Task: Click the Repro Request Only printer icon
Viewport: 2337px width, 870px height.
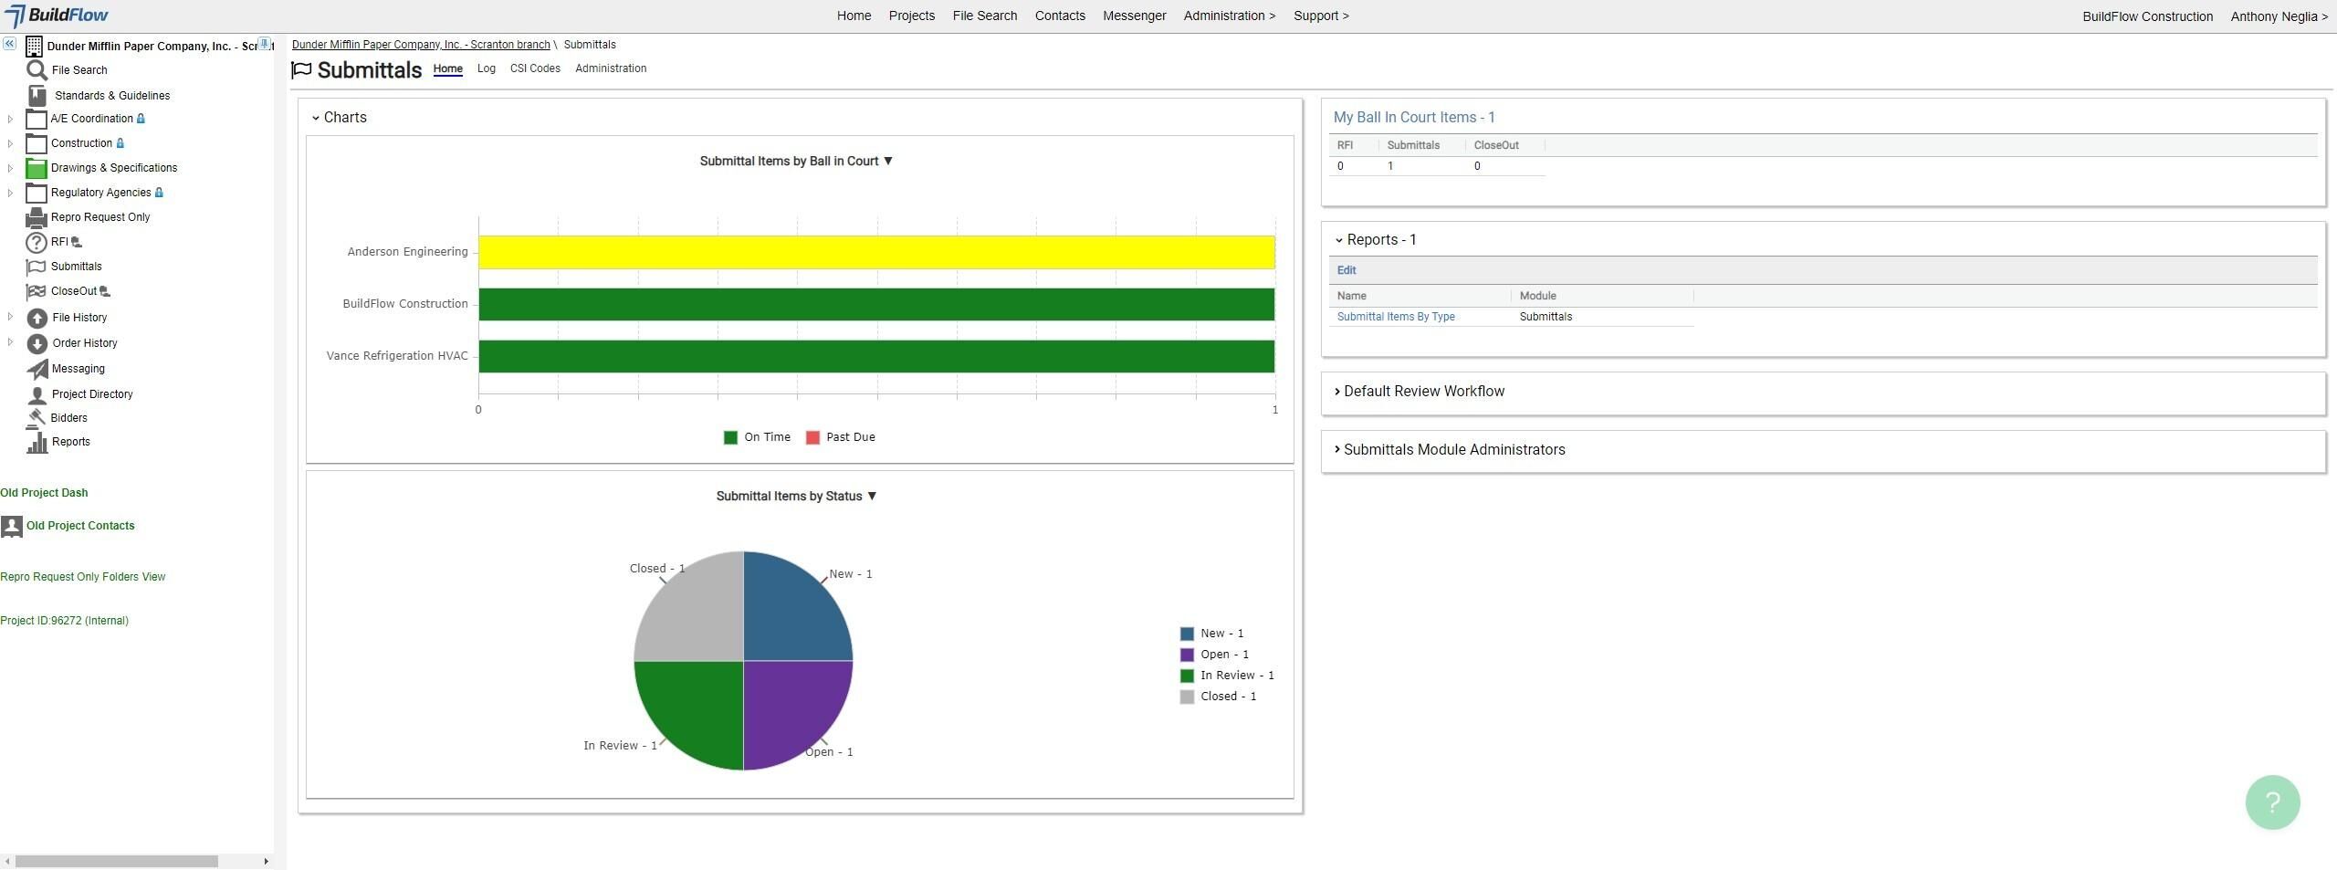Action: 37,217
